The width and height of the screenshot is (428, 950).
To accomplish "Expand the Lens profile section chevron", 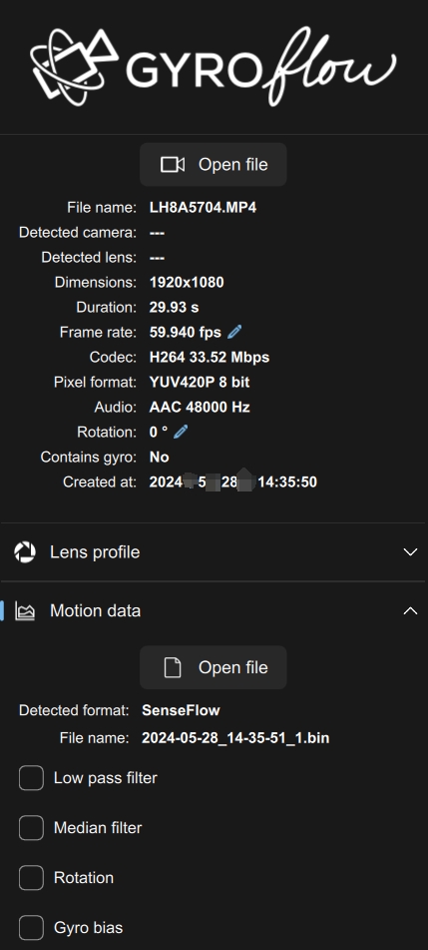I will [x=410, y=552].
